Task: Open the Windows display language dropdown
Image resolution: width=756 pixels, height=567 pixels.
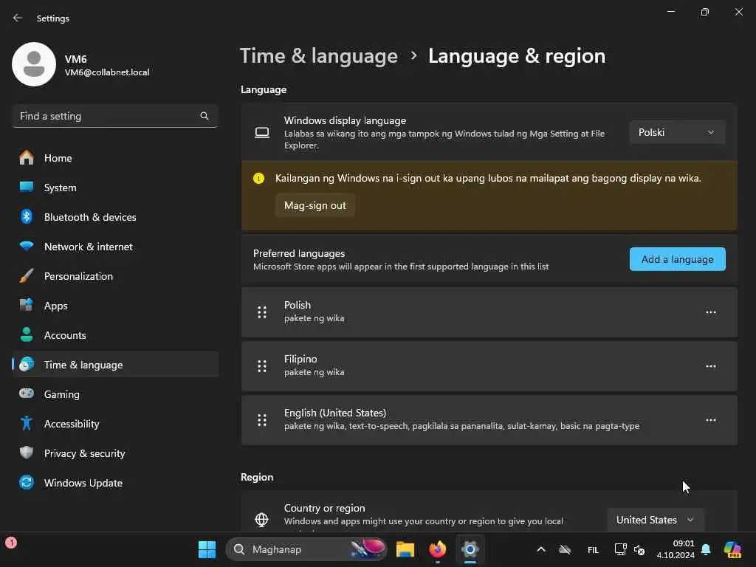Action: (x=677, y=132)
